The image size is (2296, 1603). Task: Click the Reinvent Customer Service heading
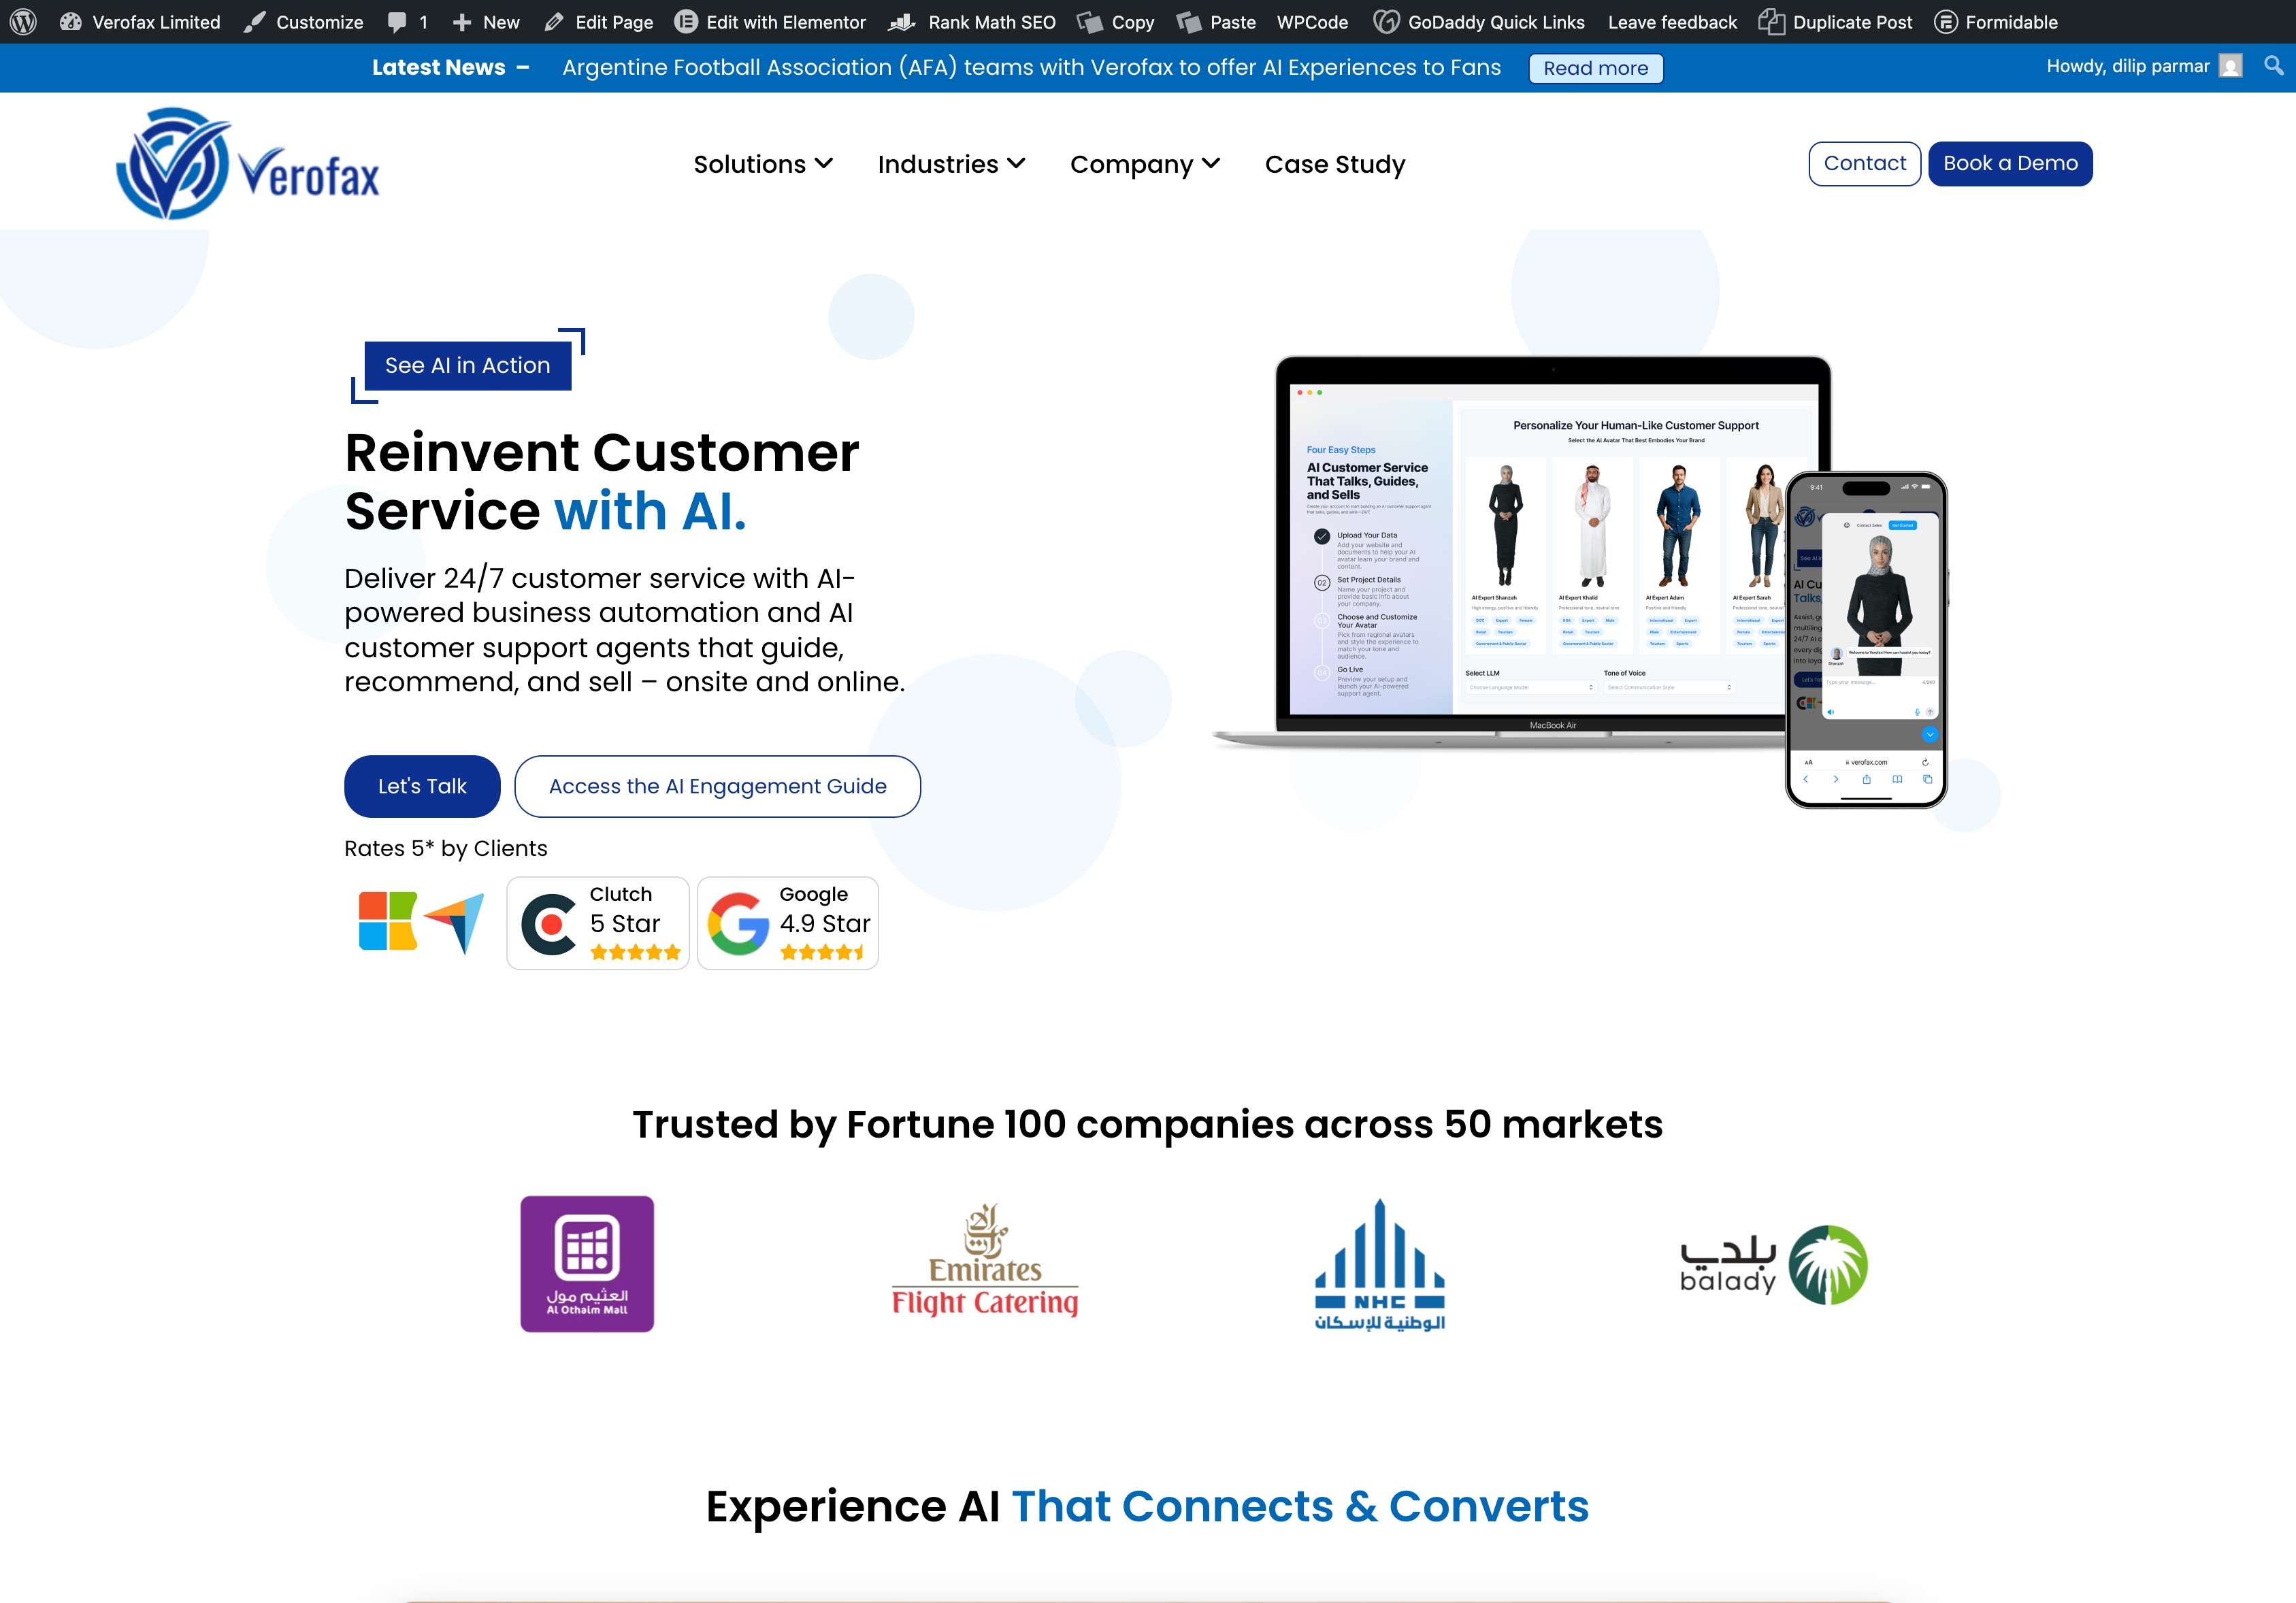point(602,482)
